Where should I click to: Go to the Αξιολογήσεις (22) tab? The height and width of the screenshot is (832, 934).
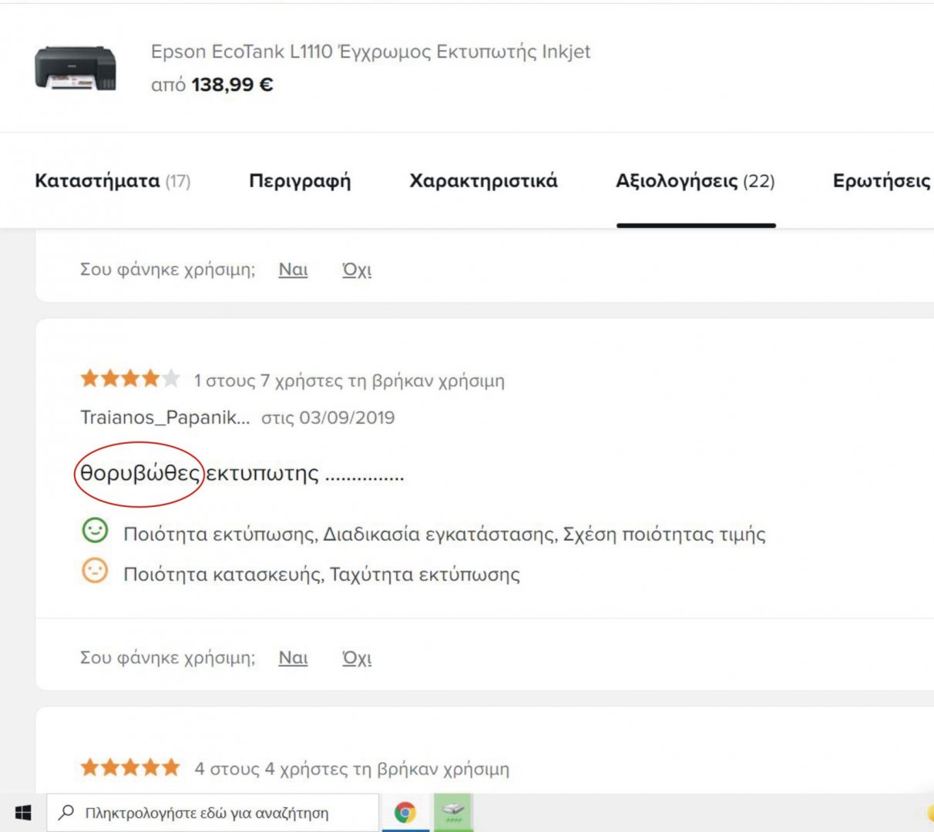coord(695,181)
